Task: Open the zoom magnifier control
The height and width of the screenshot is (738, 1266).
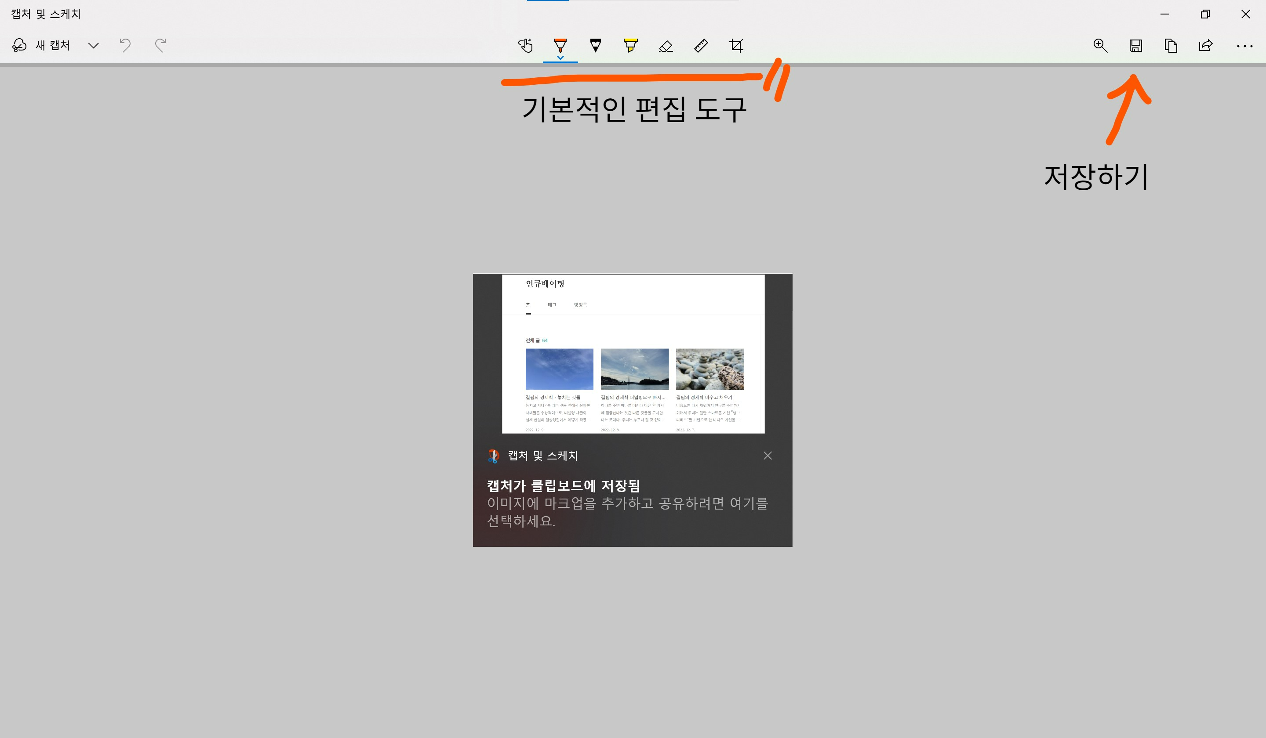Action: click(1100, 46)
